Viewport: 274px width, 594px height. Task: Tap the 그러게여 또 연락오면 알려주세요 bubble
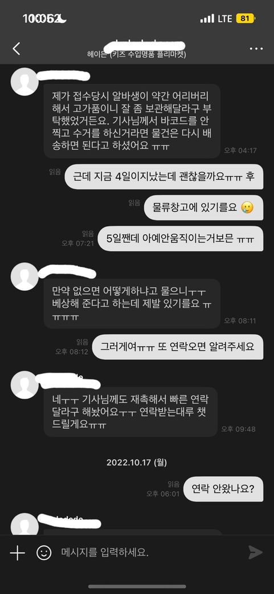click(178, 347)
